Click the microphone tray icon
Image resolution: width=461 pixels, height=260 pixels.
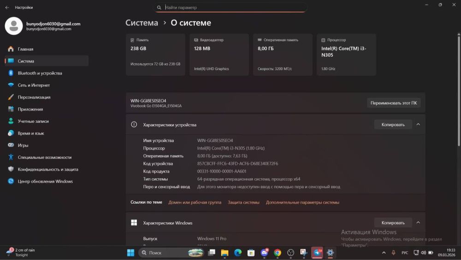click(393, 253)
